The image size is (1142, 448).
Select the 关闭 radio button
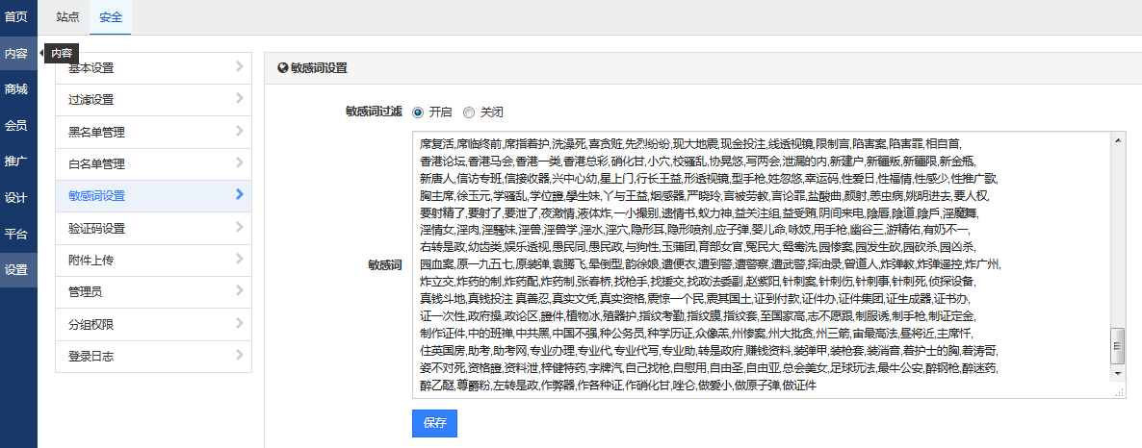469,112
